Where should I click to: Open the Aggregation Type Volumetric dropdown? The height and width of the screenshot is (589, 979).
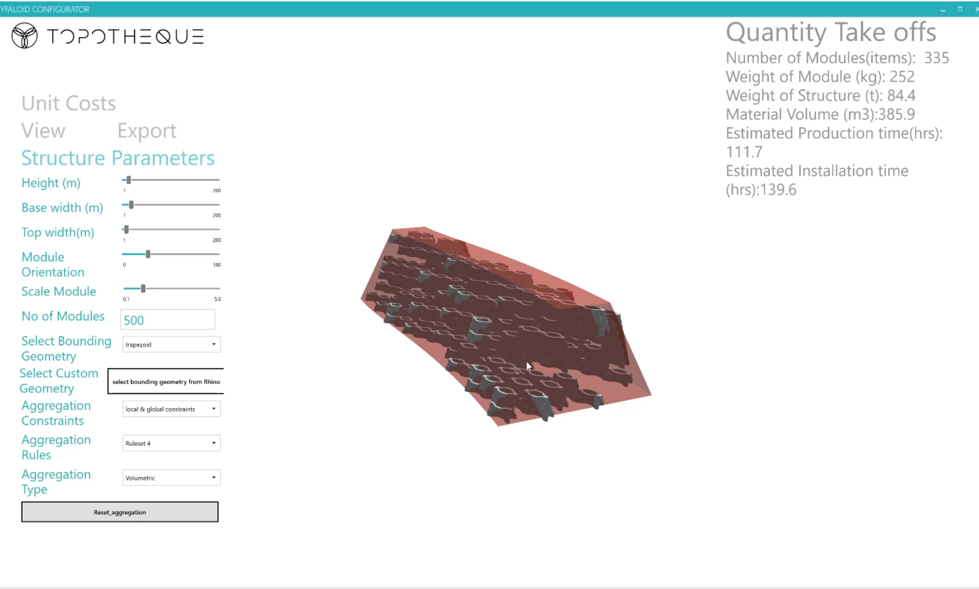coord(171,477)
